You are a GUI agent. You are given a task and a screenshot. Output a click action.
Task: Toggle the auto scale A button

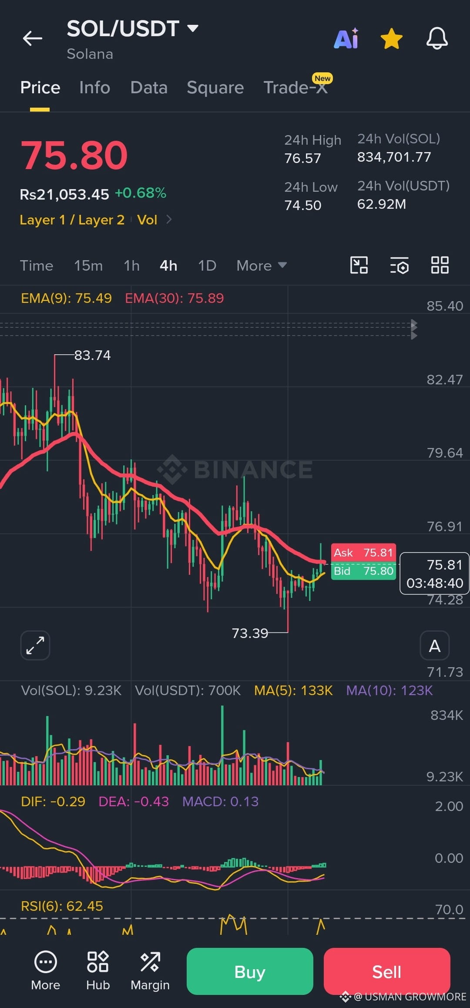pyautogui.click(x=434, y=645)
